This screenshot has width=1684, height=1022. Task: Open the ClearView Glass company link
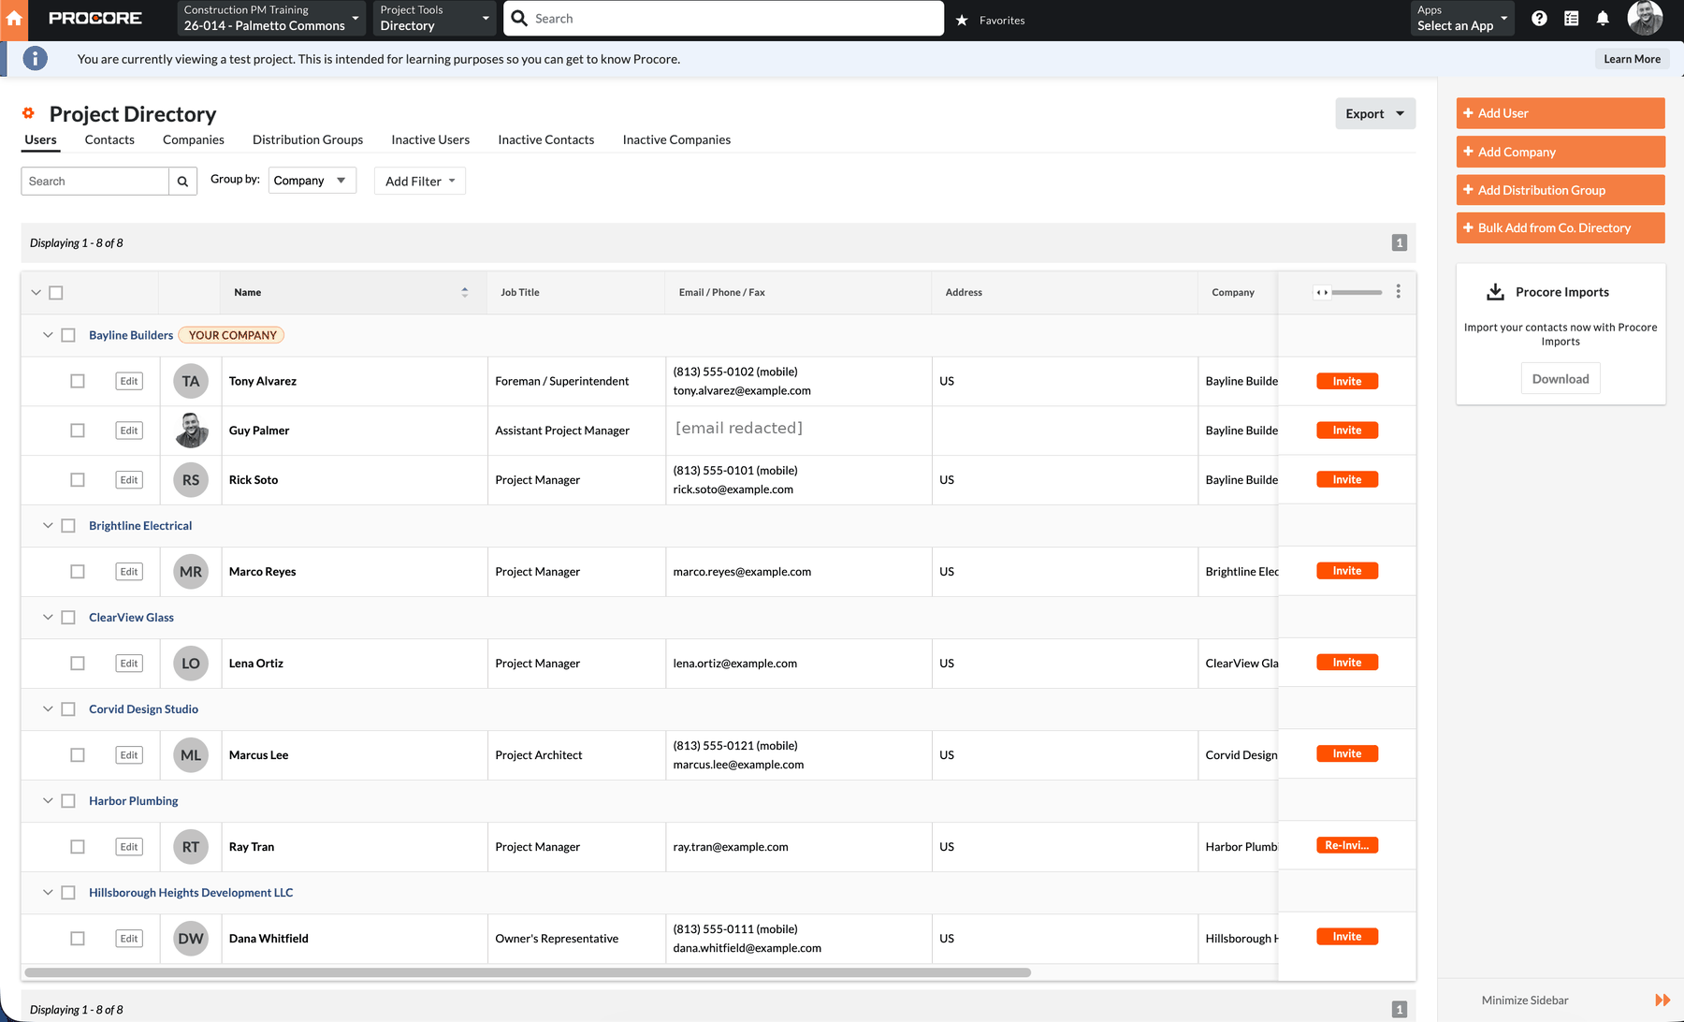[131, 618]
